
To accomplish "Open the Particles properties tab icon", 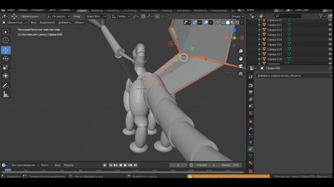I will coord(250,135).
